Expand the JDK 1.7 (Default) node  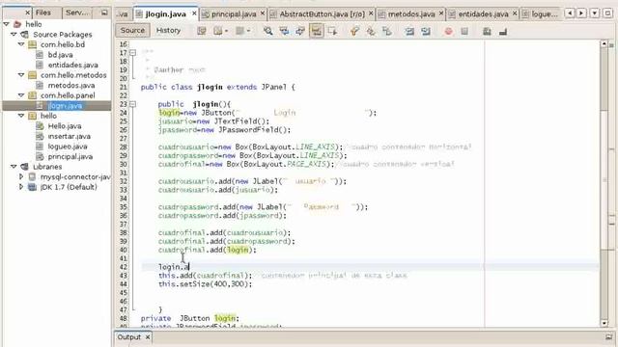pos(21,187)
